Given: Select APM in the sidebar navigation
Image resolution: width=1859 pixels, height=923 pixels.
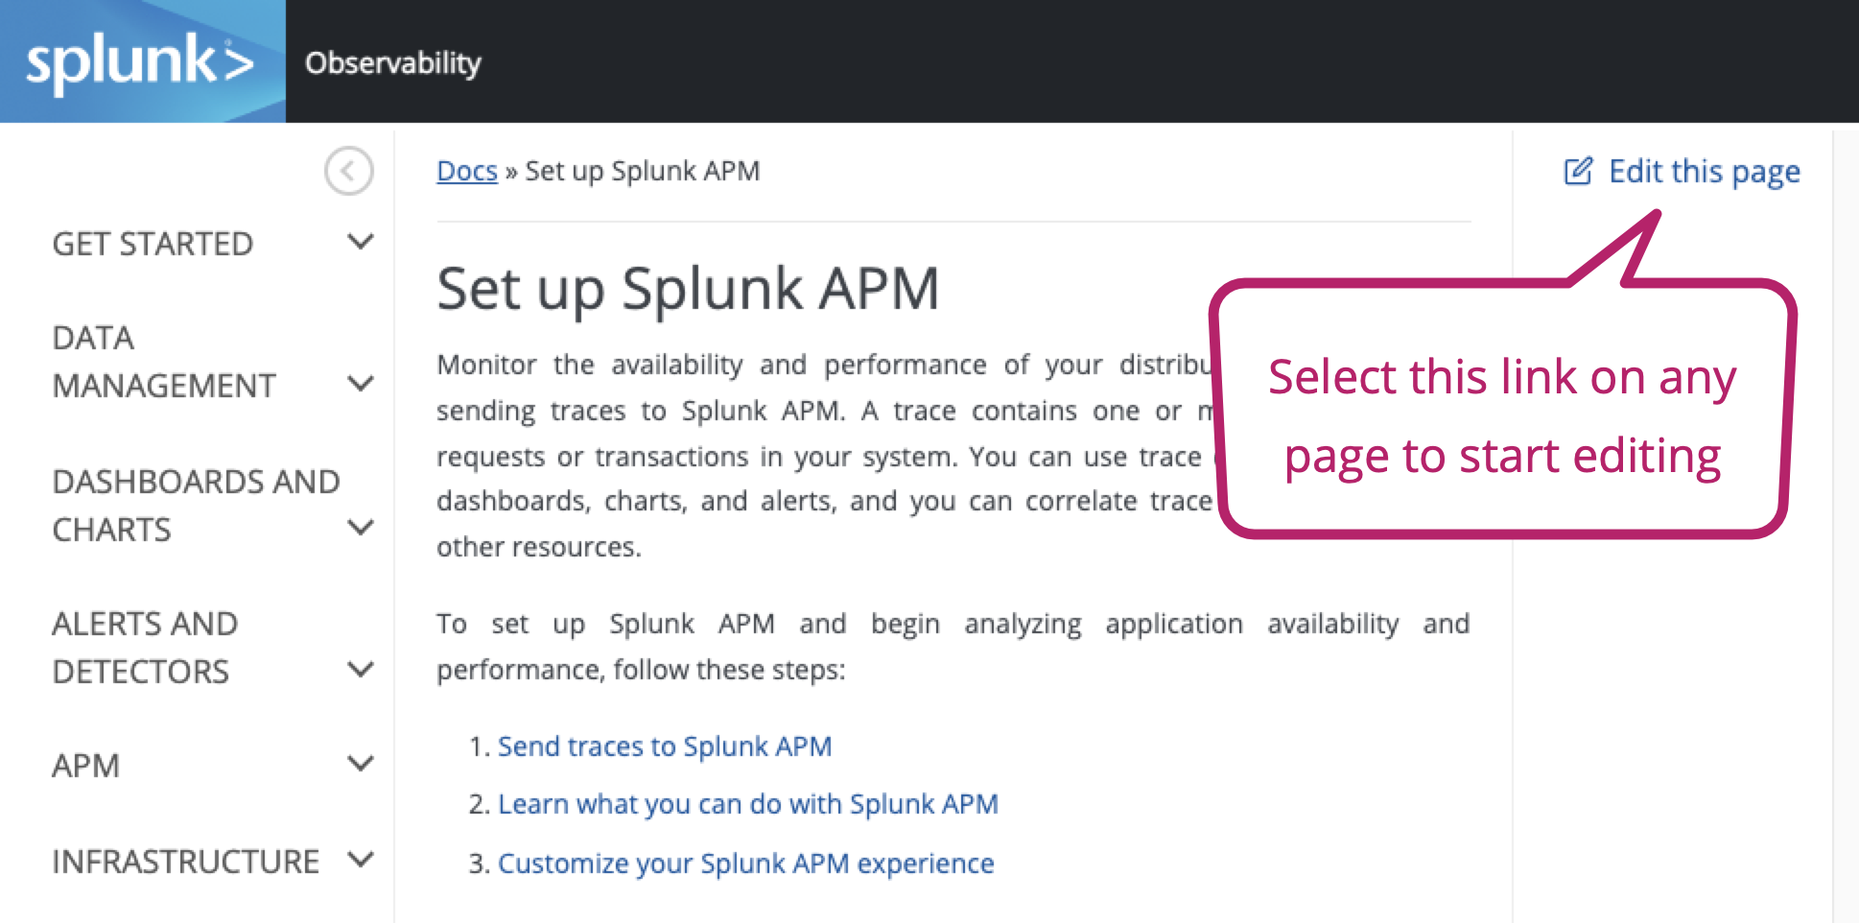Looking at the screenshot, I should click(x=86, y=765).
